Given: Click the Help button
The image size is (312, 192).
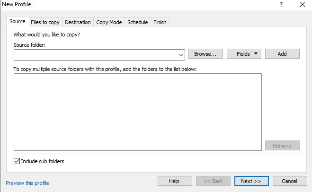Looking at the screenshot, I should tap(174, 181).
